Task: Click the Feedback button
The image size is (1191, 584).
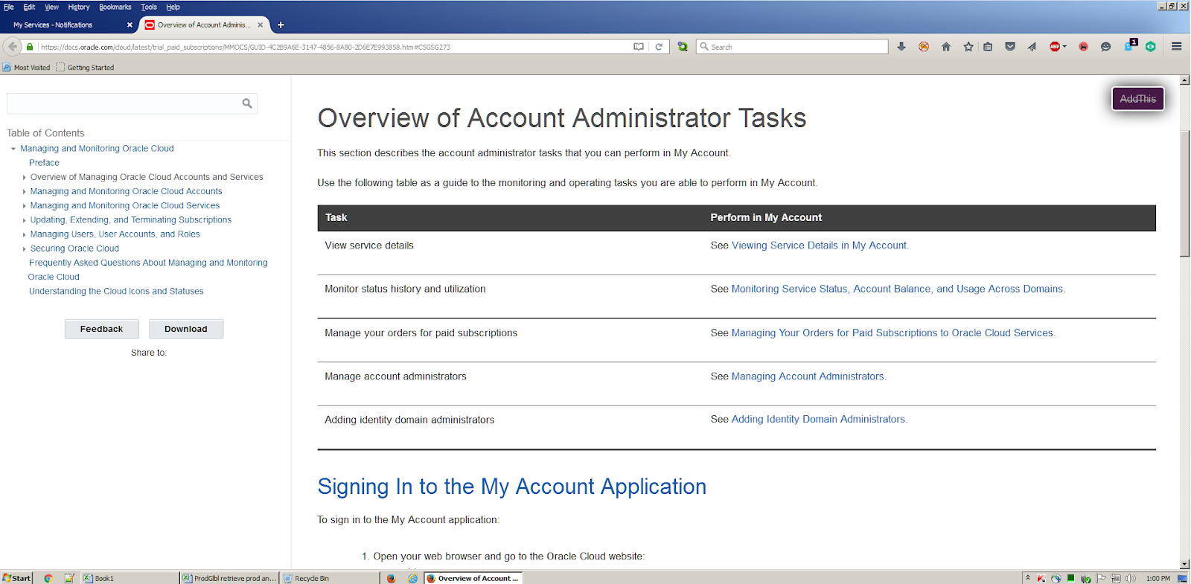Action: (102, 329)
